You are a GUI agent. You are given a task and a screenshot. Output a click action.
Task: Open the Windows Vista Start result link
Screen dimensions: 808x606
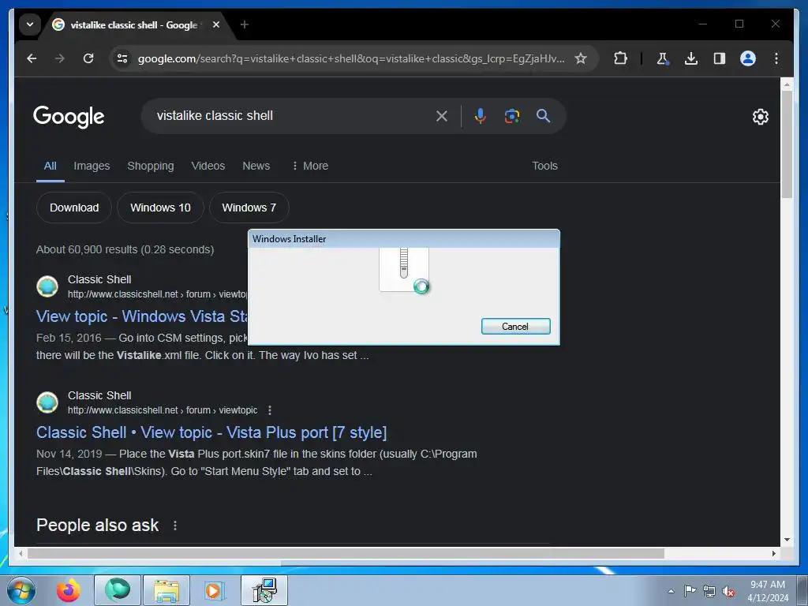click(x=142, y=316)
